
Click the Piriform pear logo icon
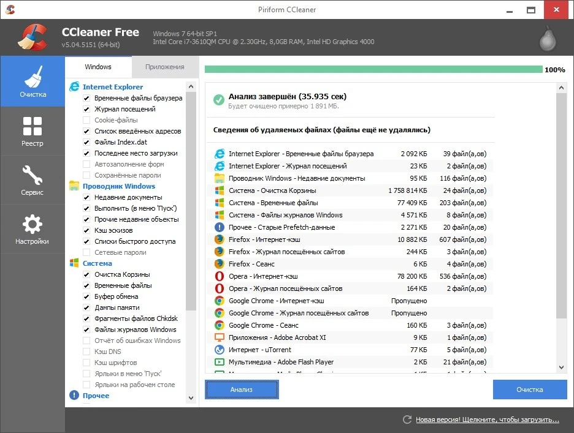tap(547, 39)
